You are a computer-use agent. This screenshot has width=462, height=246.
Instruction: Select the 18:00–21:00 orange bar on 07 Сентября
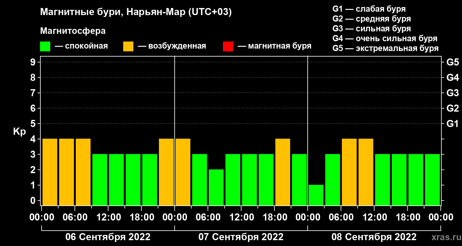tap(283, 172)
